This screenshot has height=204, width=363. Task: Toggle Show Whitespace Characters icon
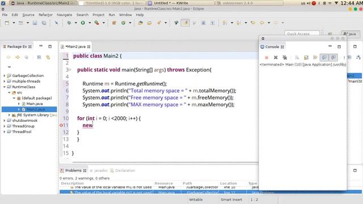tap(212, 23)
